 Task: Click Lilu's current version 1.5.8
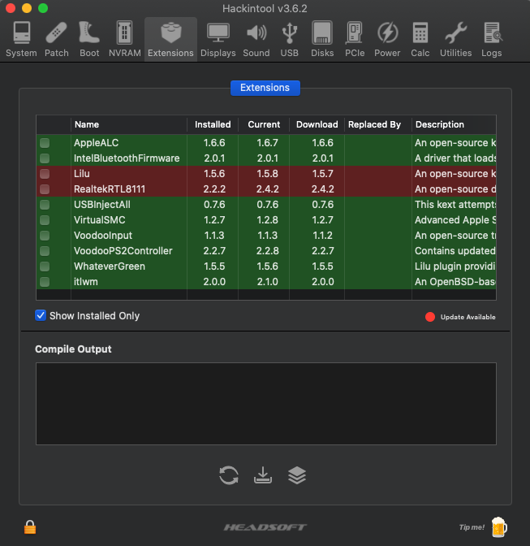(x=267, y=174)
